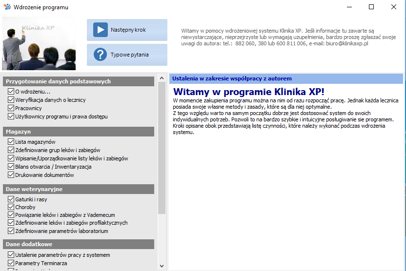Viewport: 406px width, 271px height.
Task: Toggle 'Bilans otwarcia / Inwentaryzacja' checkbox
Action: point(11,167)
